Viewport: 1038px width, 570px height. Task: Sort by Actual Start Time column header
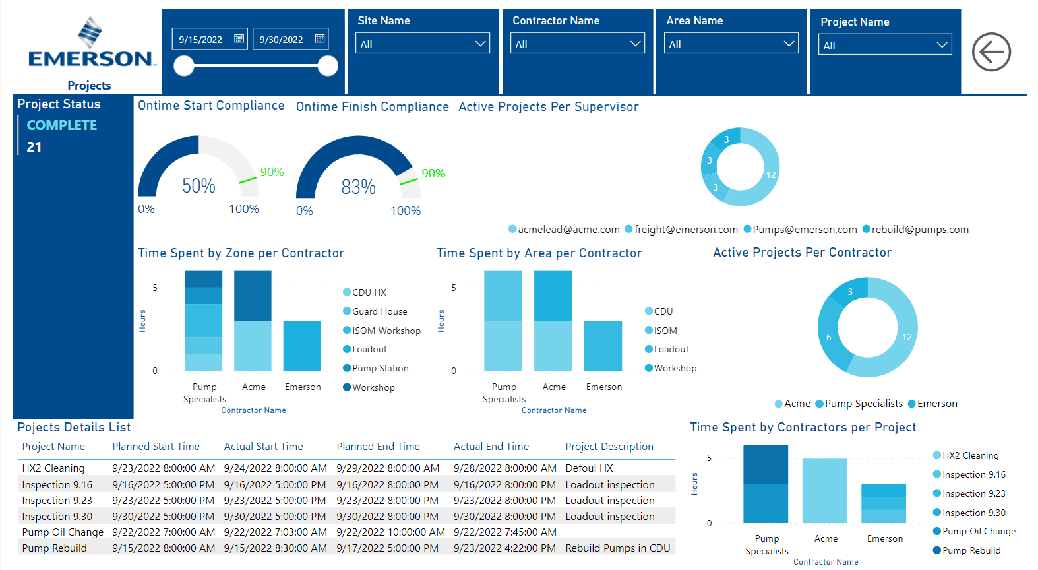click(x=263, y=447)
